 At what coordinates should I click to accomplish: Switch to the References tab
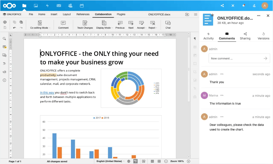click(83, 14)
